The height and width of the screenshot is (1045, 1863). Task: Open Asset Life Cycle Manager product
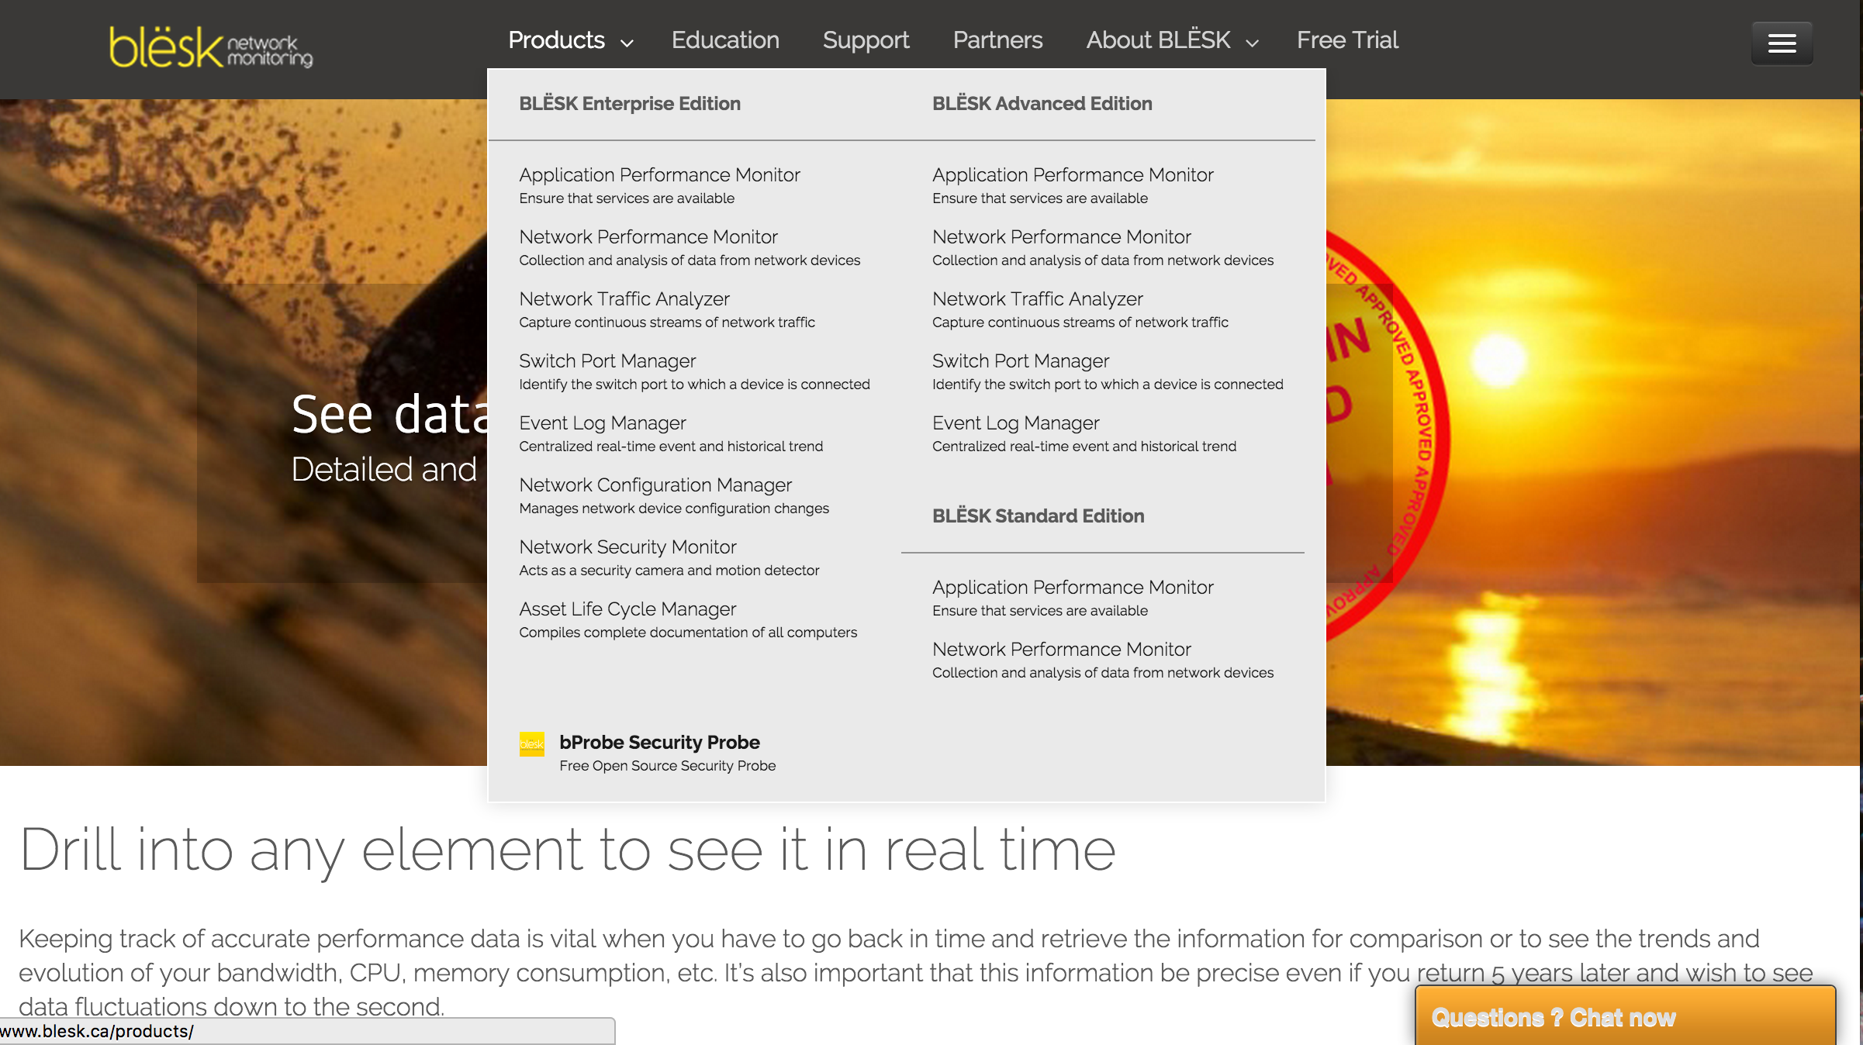(627, 609)
